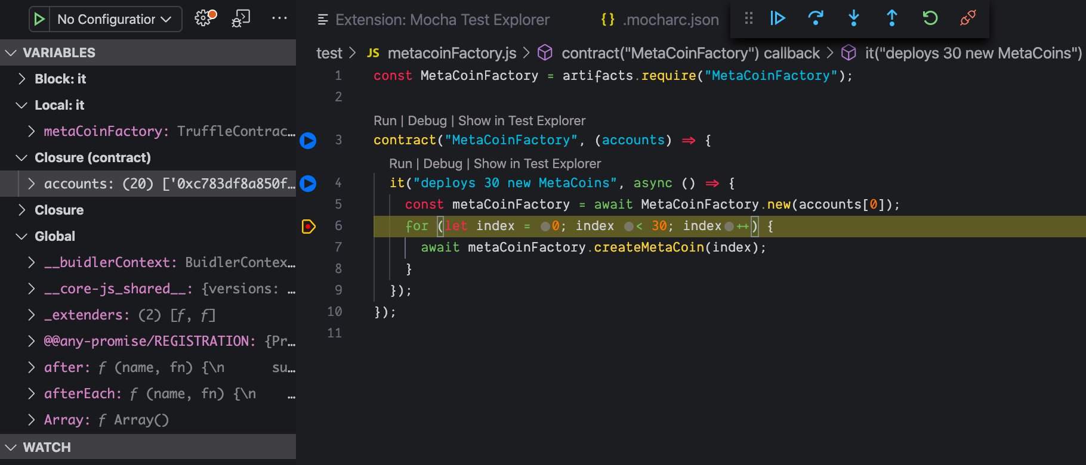This screenshot has height=465, width=1086.
Task: Open launch.json via the gear icon
Action: 205,18
